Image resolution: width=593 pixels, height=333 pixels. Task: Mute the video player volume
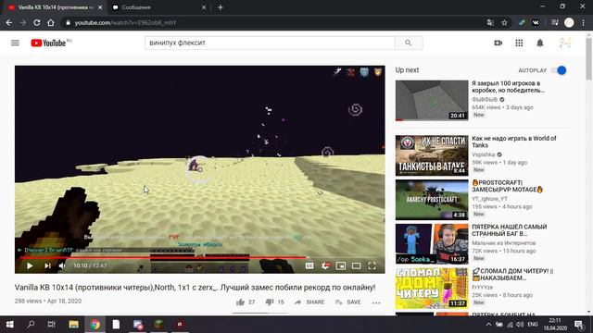[62, 265]
